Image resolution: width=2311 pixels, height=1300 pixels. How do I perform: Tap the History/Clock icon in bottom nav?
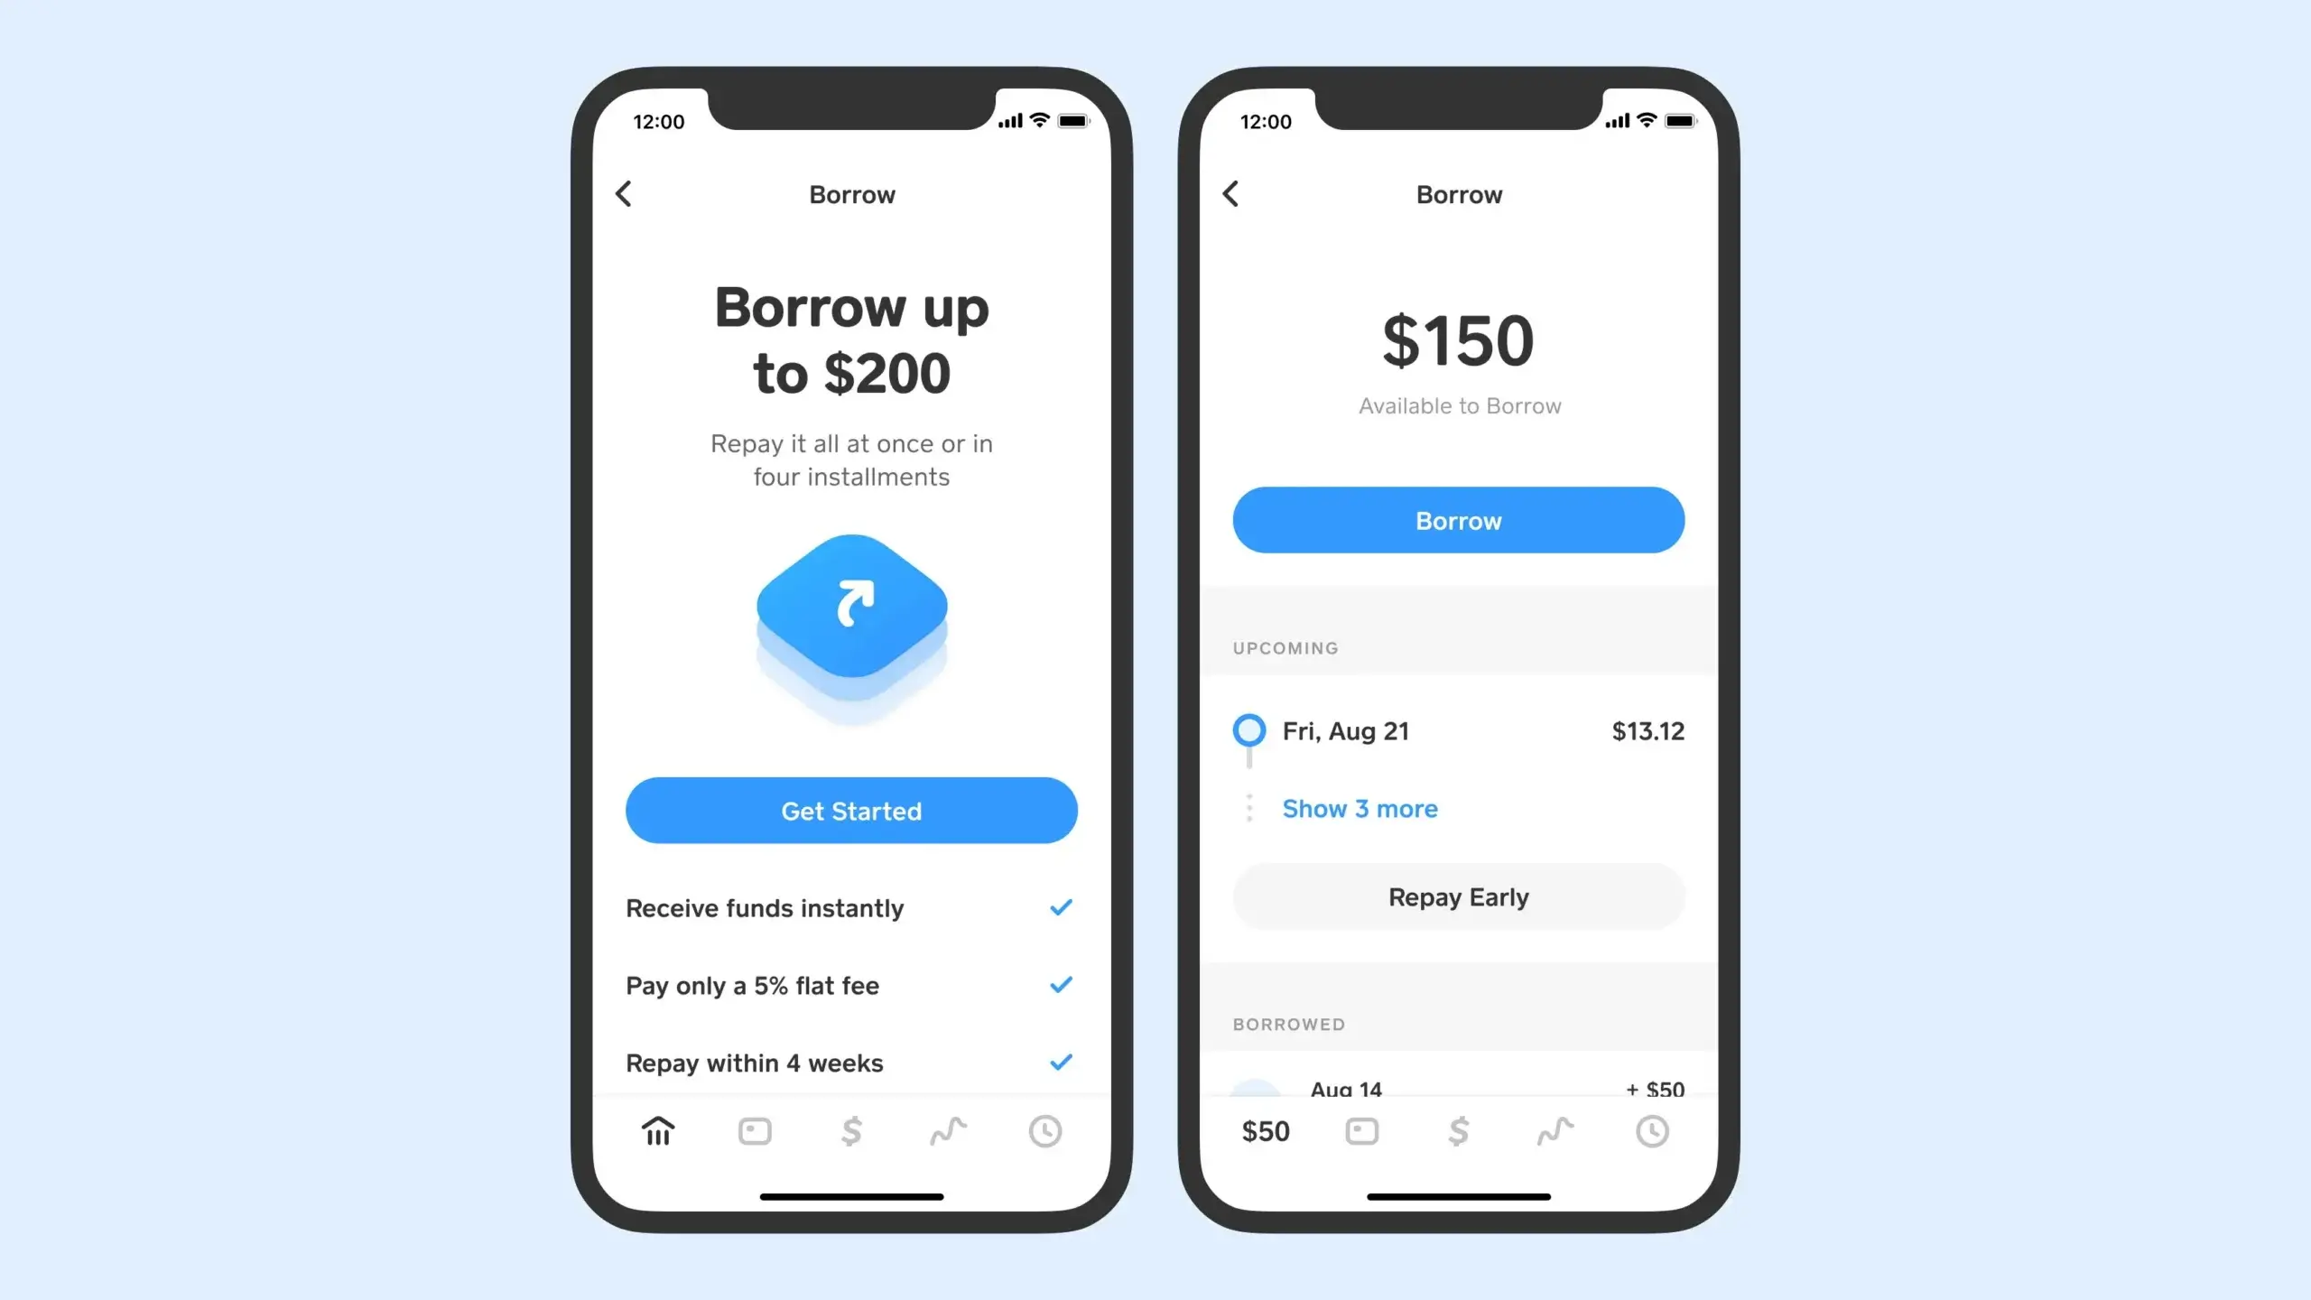click(1044, 1132)
